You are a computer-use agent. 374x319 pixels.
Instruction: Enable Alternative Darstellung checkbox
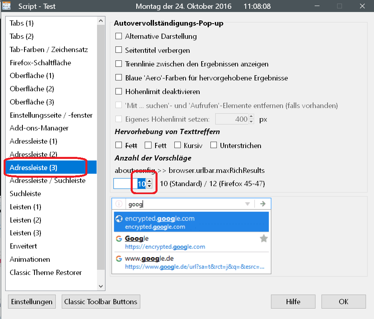[119, 36]
